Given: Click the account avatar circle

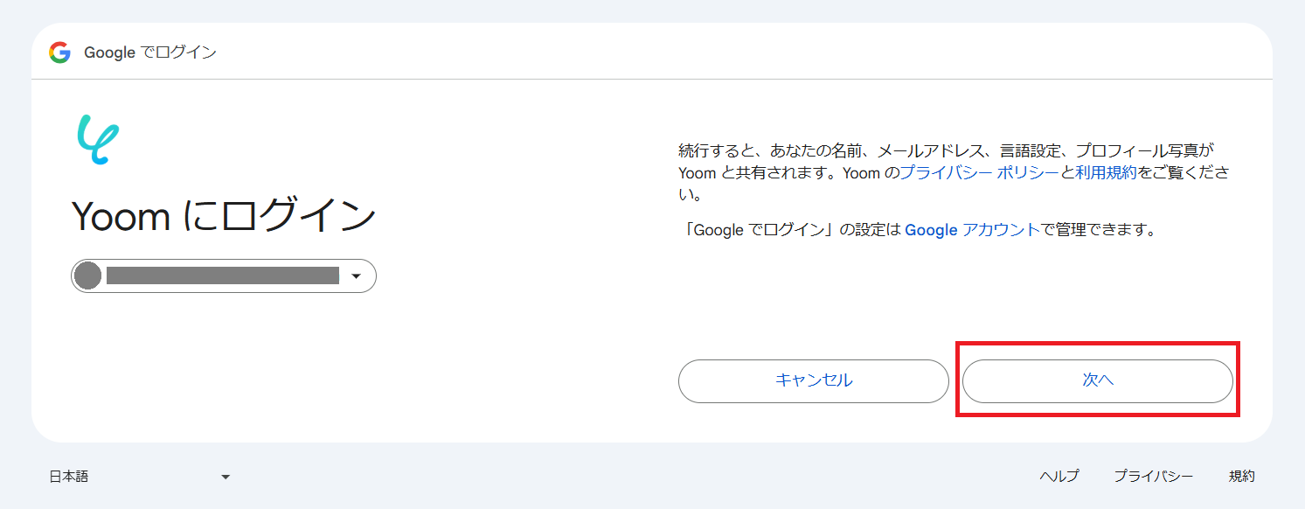Looking at the screenshot, I should click(x=87, y=276).
